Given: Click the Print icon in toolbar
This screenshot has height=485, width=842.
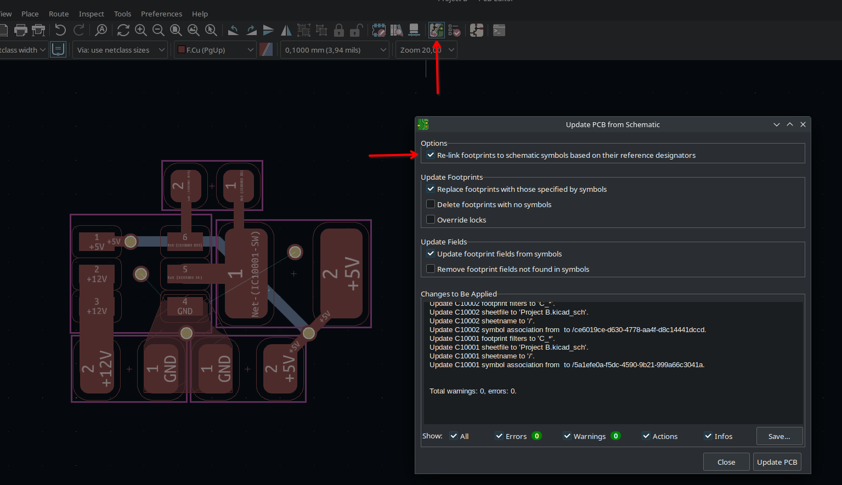Looking at the screenshot, I should coord(21,31).
